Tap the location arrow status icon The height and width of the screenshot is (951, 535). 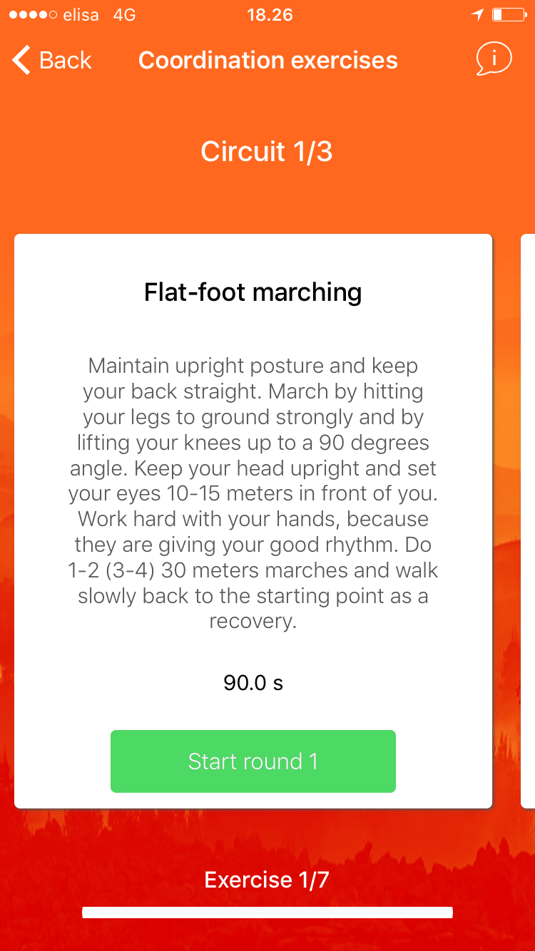pyautogui.click(x=477, y=15)
